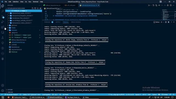Open editor More Actions menu

click(x=174, y=5)
